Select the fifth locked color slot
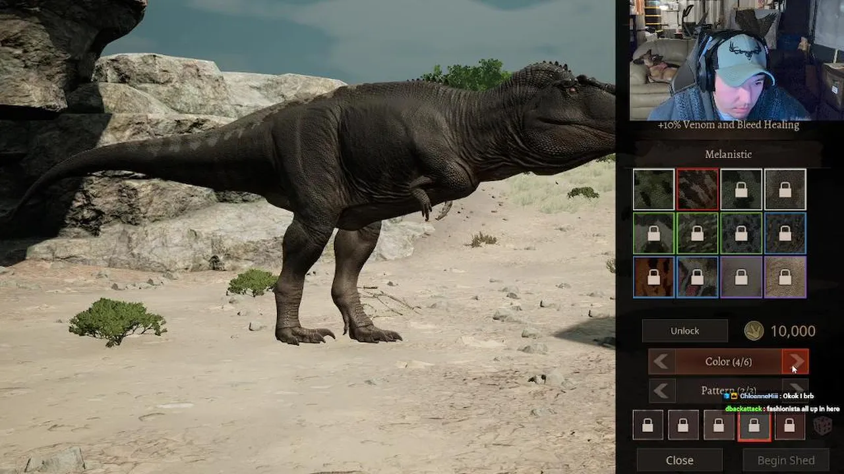 click(x=789, y=425)
